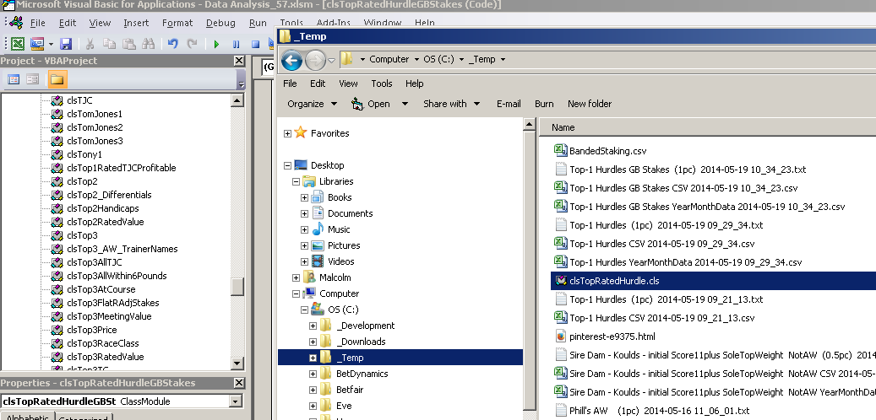Click the Find binoculars icon
The width and height of the screenshot is (876, 420).
149,44
